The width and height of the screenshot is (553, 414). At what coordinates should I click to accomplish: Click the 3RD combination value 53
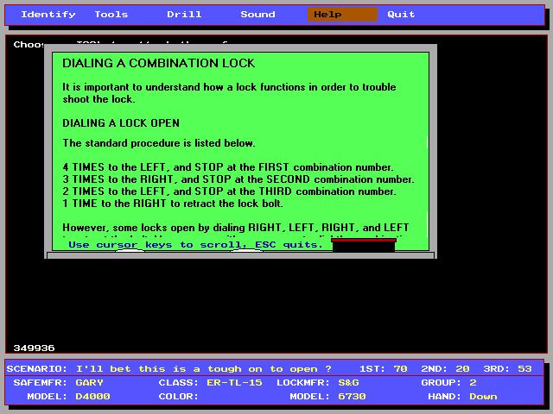[x=524, y=368]
